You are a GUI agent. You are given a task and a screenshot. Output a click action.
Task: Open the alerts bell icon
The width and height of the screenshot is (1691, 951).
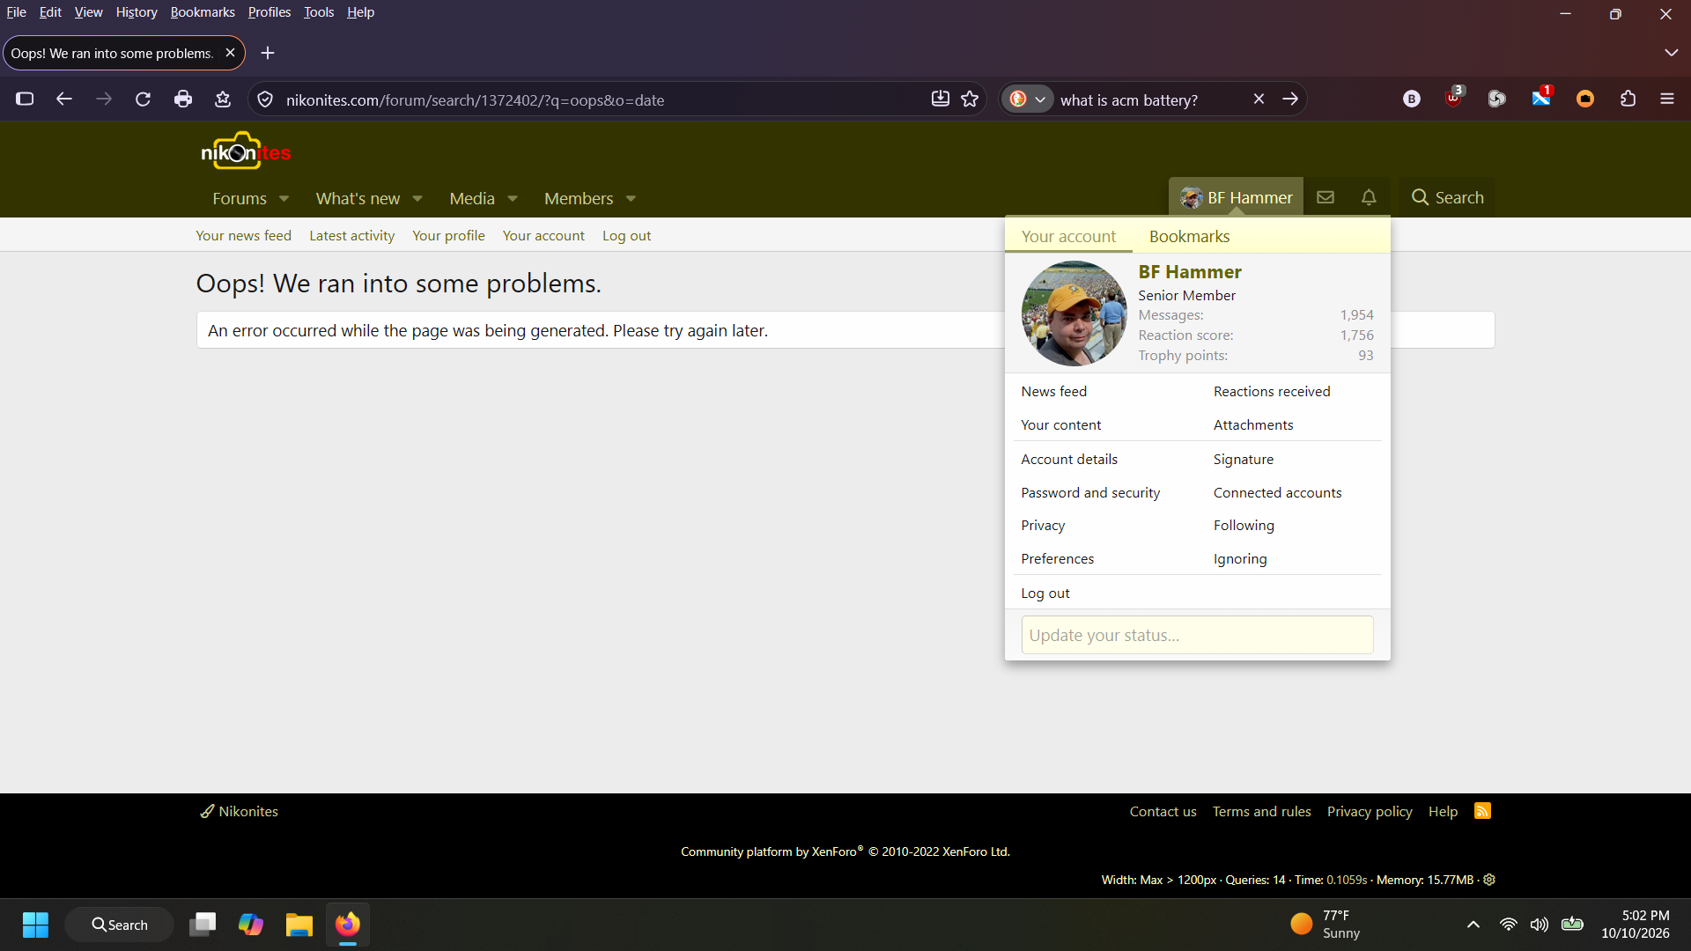tap(1369, 197)
